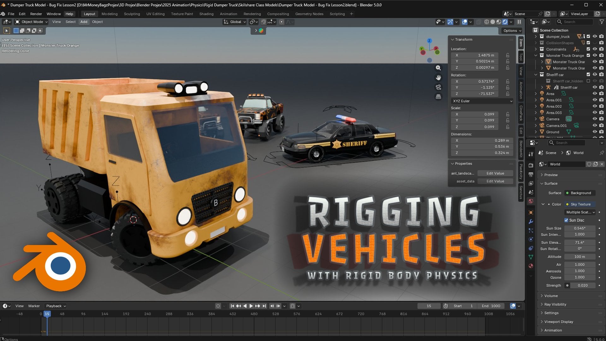Image resolution: width=606 pixels, height=341 pixels.
Task: Hide the Camera object with eye icon
Action: [x=595, y=119]
